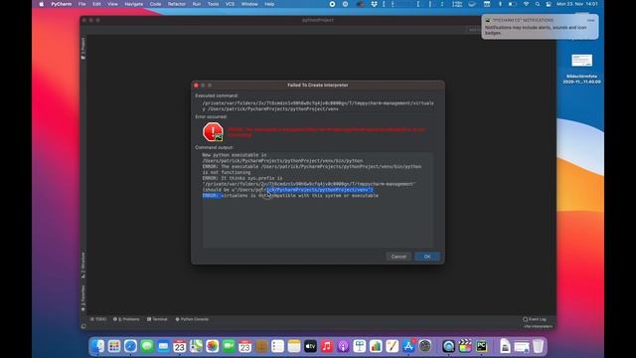Open QuickTime Player in the Dock

click(448, 346)
